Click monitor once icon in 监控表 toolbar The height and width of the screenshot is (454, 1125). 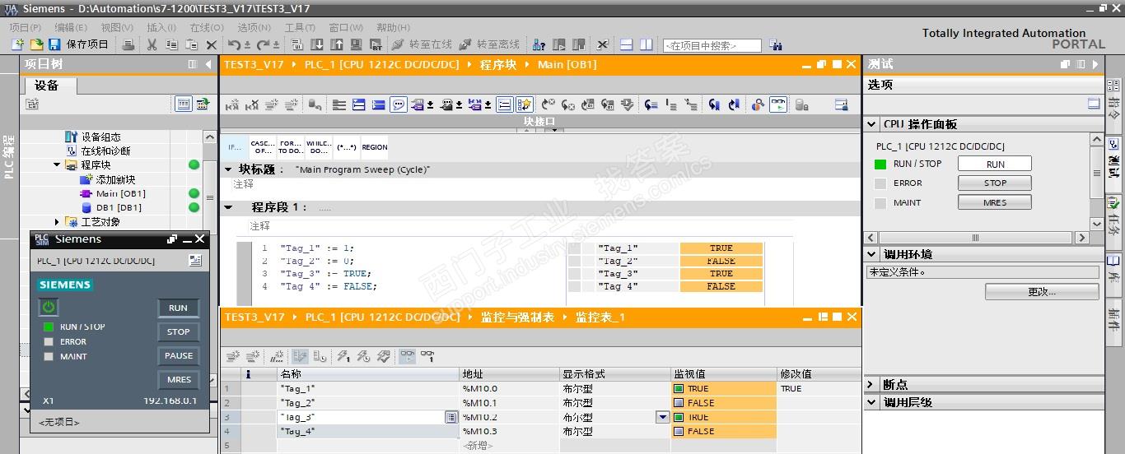[x=427, y=356]
